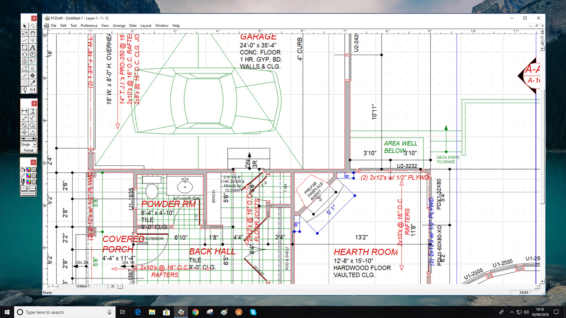Click the 1:1 scale tool
This screenshot has height=318, width=566.
[33, 90]
